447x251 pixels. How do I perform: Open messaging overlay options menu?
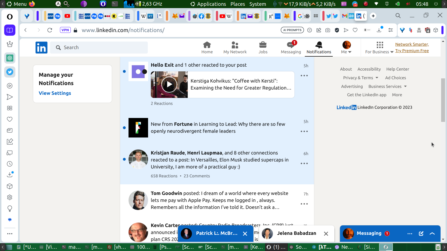point(410,234)
